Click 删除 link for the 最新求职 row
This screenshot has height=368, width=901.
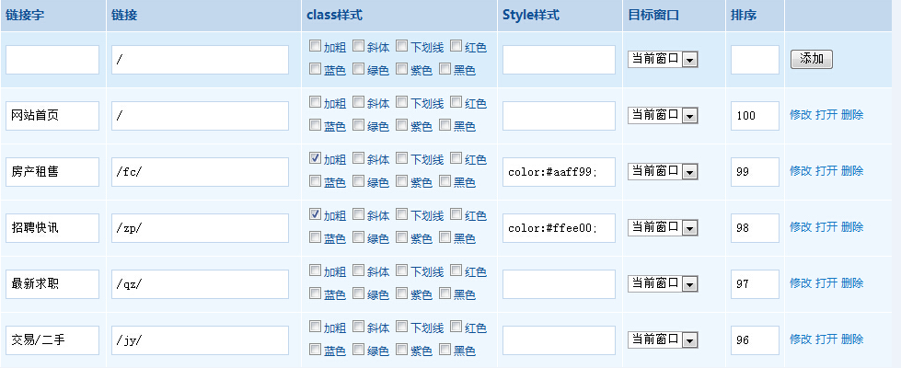point(852,283)
